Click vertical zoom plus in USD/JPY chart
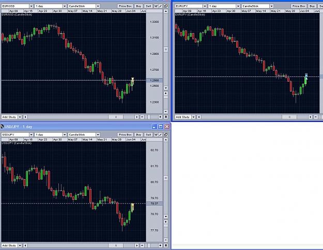323x250 pixels. tap(166, 222)
